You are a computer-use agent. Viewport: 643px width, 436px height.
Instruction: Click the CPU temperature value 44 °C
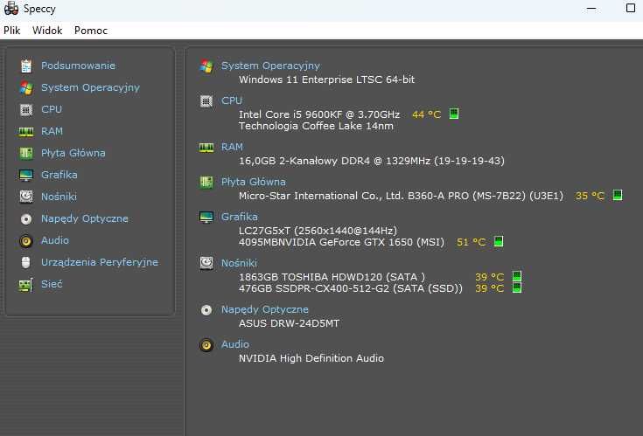click(x=427, y=114)
